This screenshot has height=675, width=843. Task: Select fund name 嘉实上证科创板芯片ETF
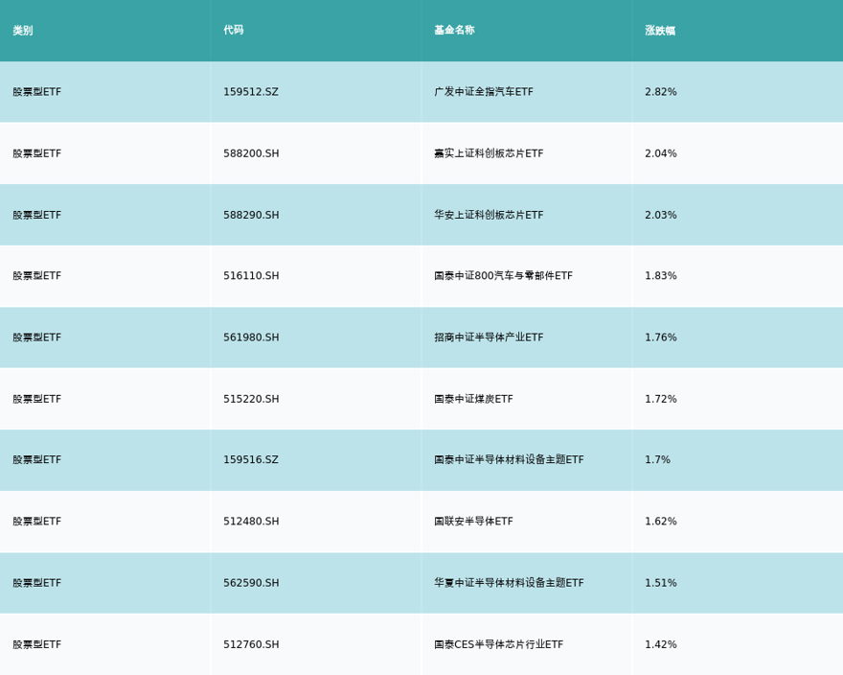pyautogui.click(x=489, y=153)
